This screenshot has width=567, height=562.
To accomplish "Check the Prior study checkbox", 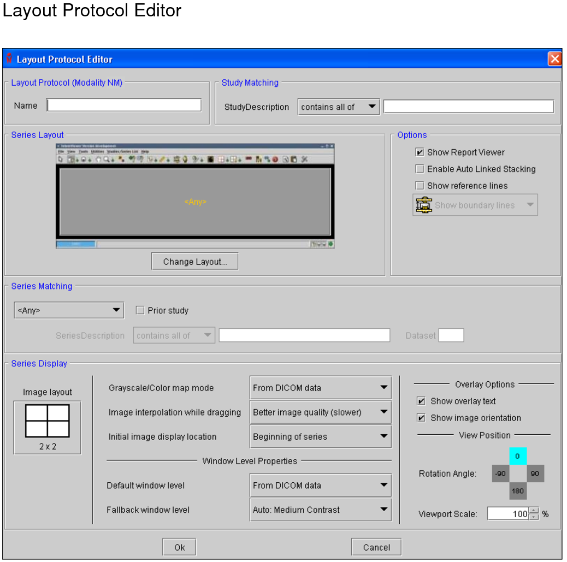I will 140,310.
